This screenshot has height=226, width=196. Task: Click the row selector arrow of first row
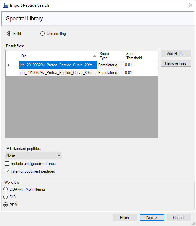pyautogui.click(x=8, y=65)
